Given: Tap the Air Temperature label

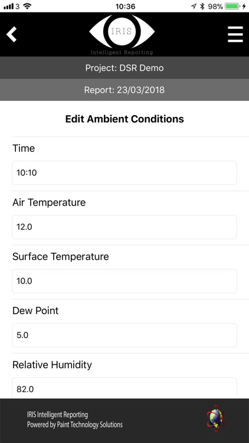Looking at the screenshot, I should pyautogui.click(x=49, y=202).
